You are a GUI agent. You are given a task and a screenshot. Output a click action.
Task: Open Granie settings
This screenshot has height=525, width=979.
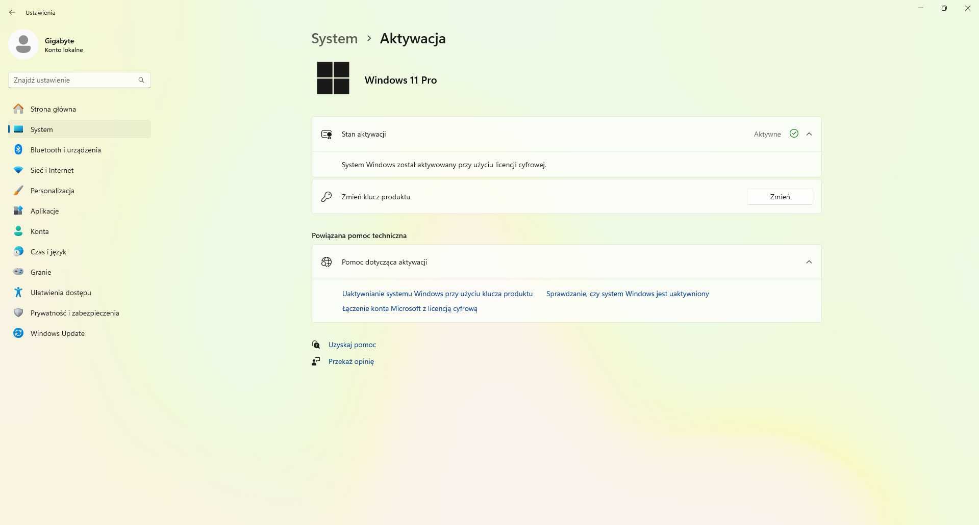80,272
